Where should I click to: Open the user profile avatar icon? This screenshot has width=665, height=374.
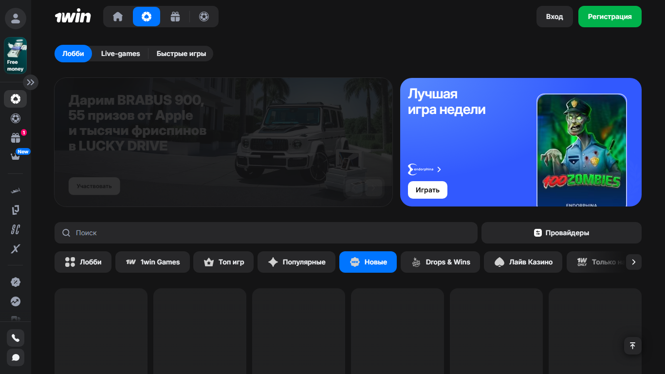tap(16, 19)
